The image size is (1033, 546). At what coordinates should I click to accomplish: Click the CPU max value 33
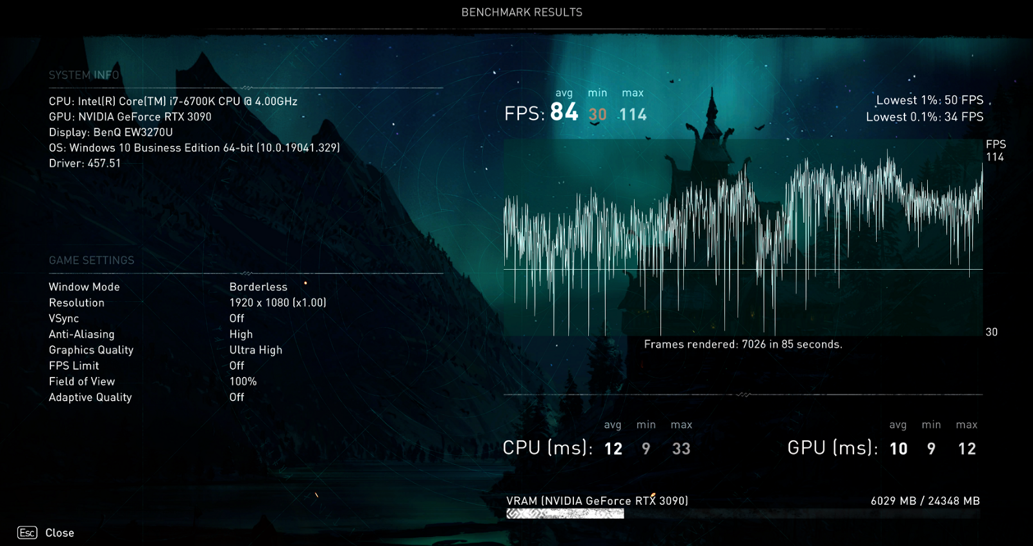681,449
